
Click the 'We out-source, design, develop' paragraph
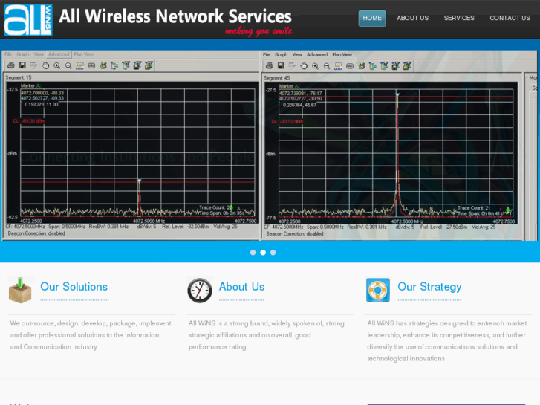click(x=91, y=335)
